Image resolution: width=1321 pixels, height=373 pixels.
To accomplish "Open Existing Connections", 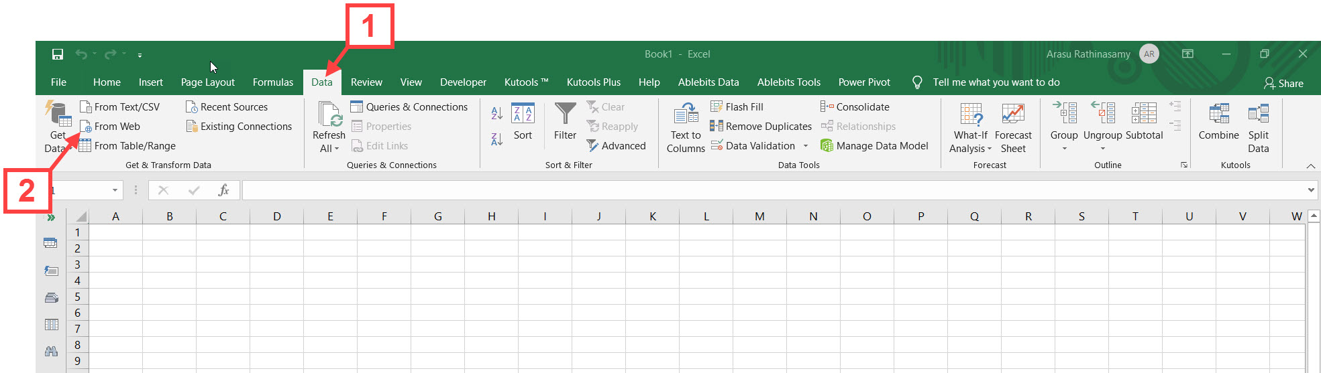I will click(x=239, y=127).
